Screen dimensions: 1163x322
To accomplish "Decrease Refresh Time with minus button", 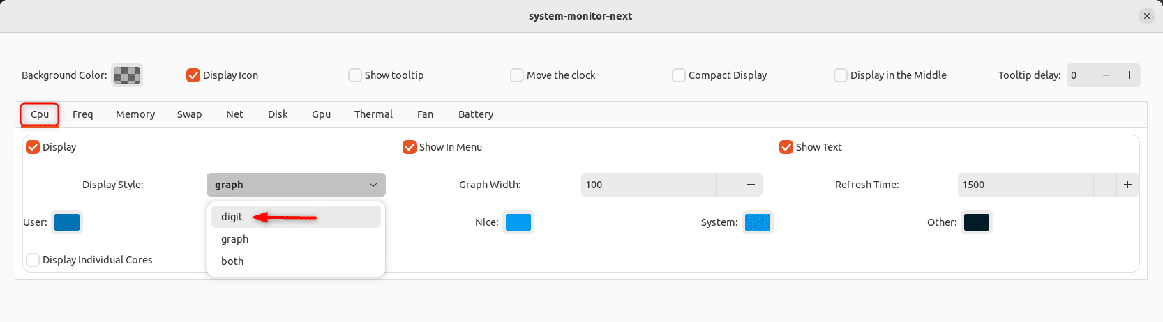I will pyautogui.click(x=1105, y=185).
